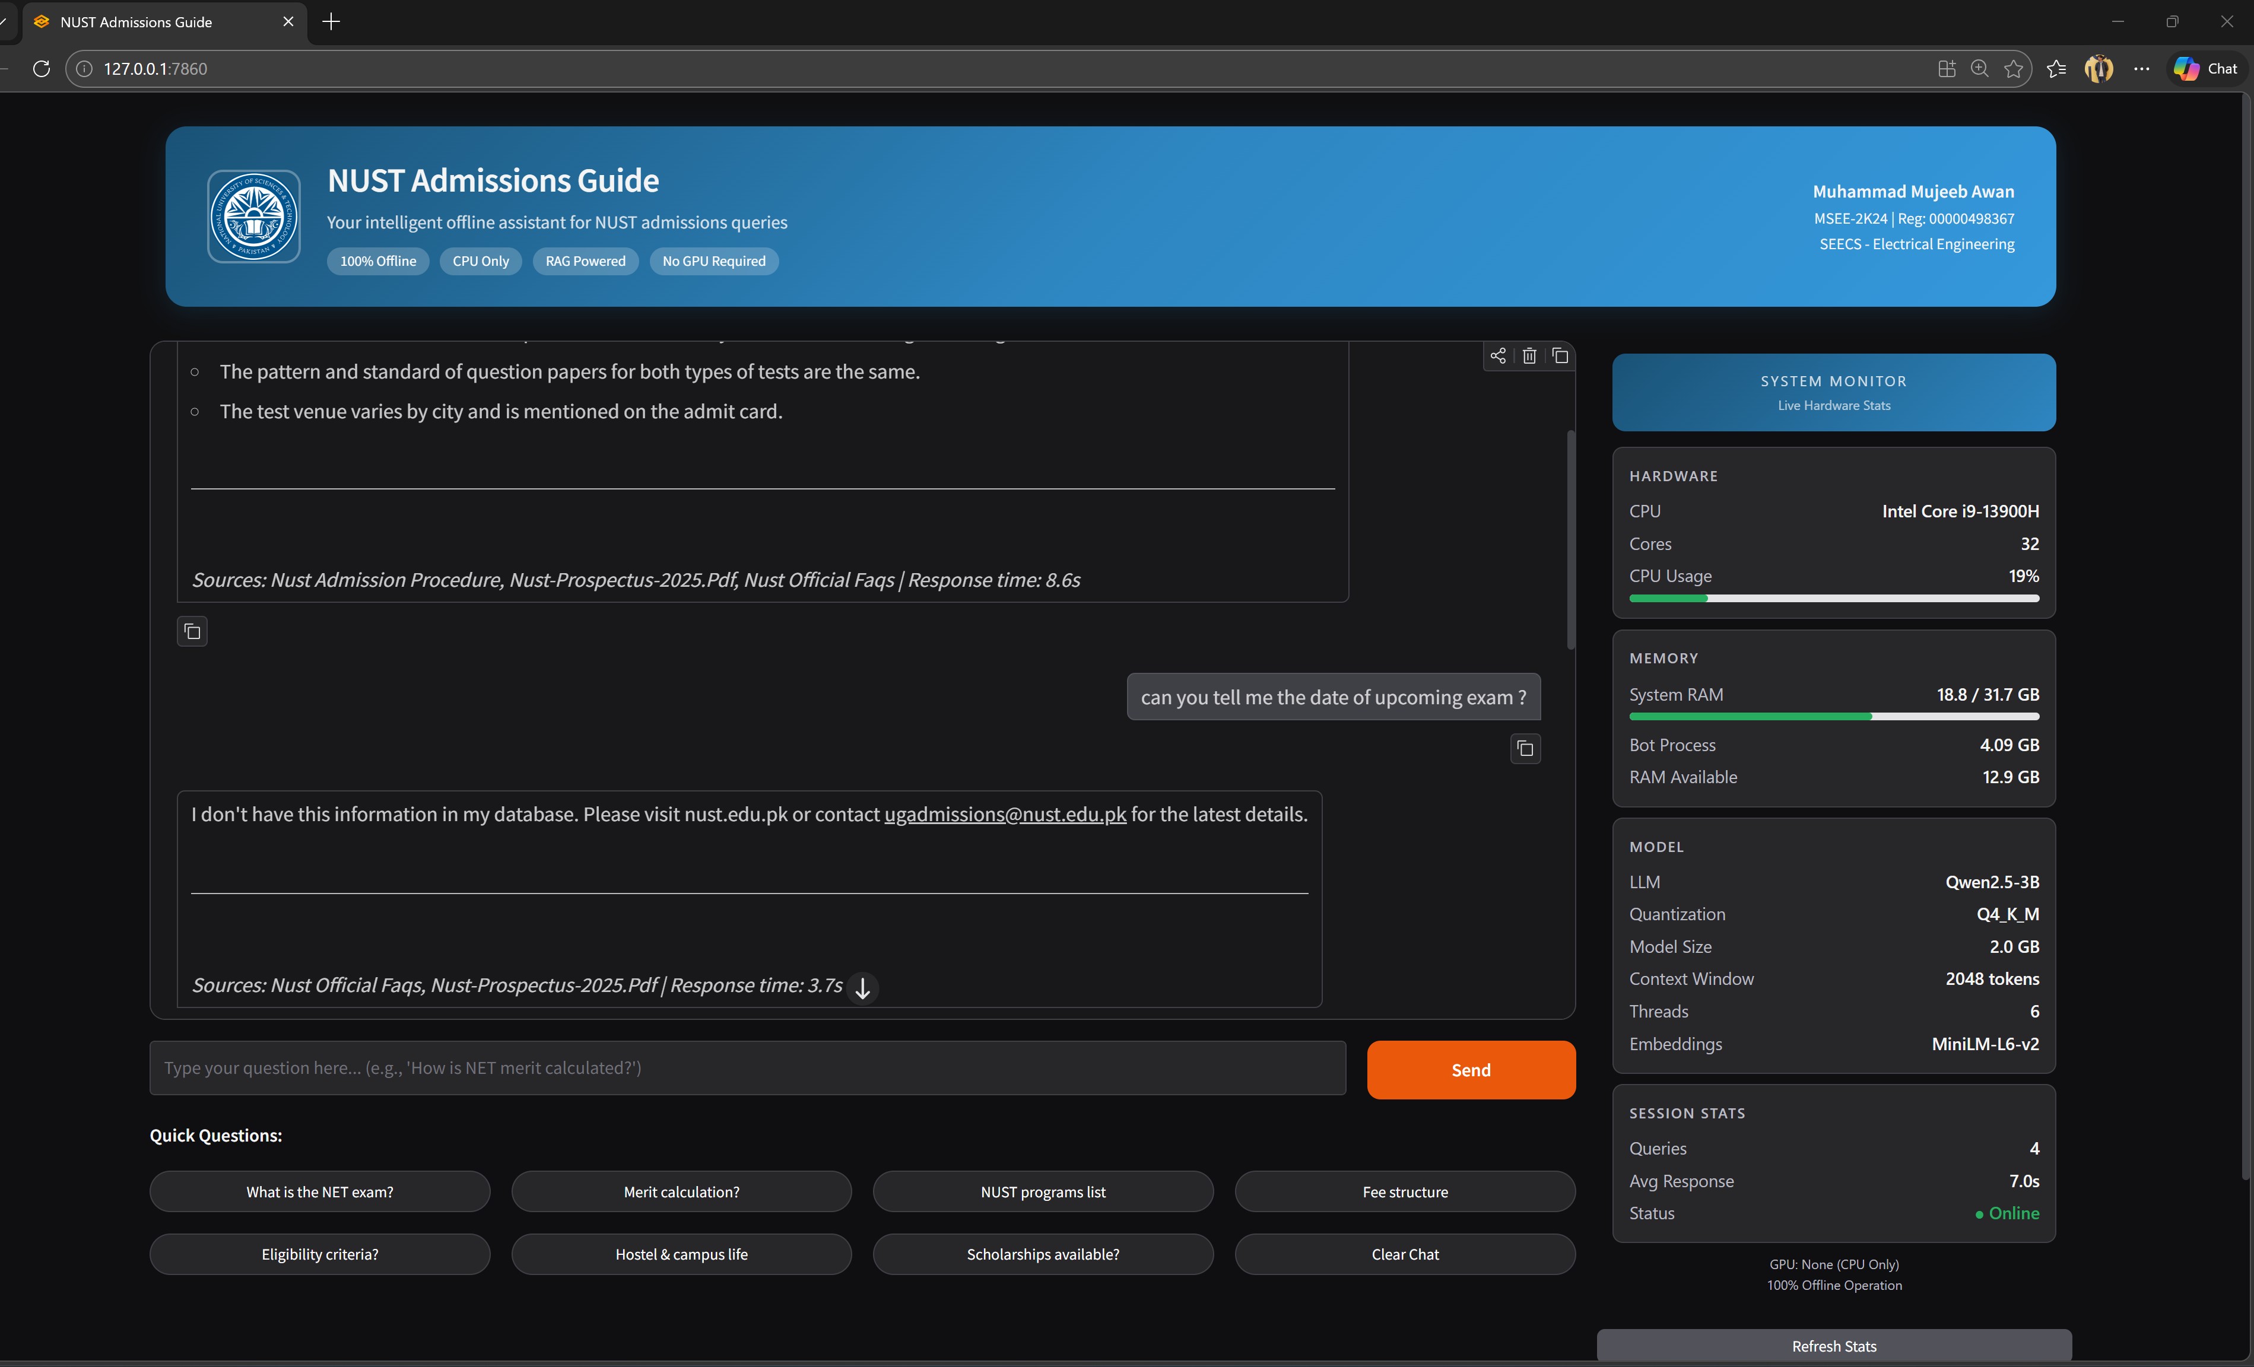This screenshot has height=1367, width=2254.
Task: Click the Bot Process value '4.09 GB'
Action: (x=2009, y=744)
